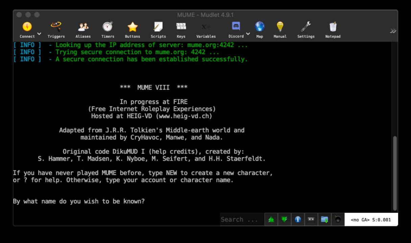Toggle the spectacles icon in the status bar

pyautogui.click(x=311, y=219)
